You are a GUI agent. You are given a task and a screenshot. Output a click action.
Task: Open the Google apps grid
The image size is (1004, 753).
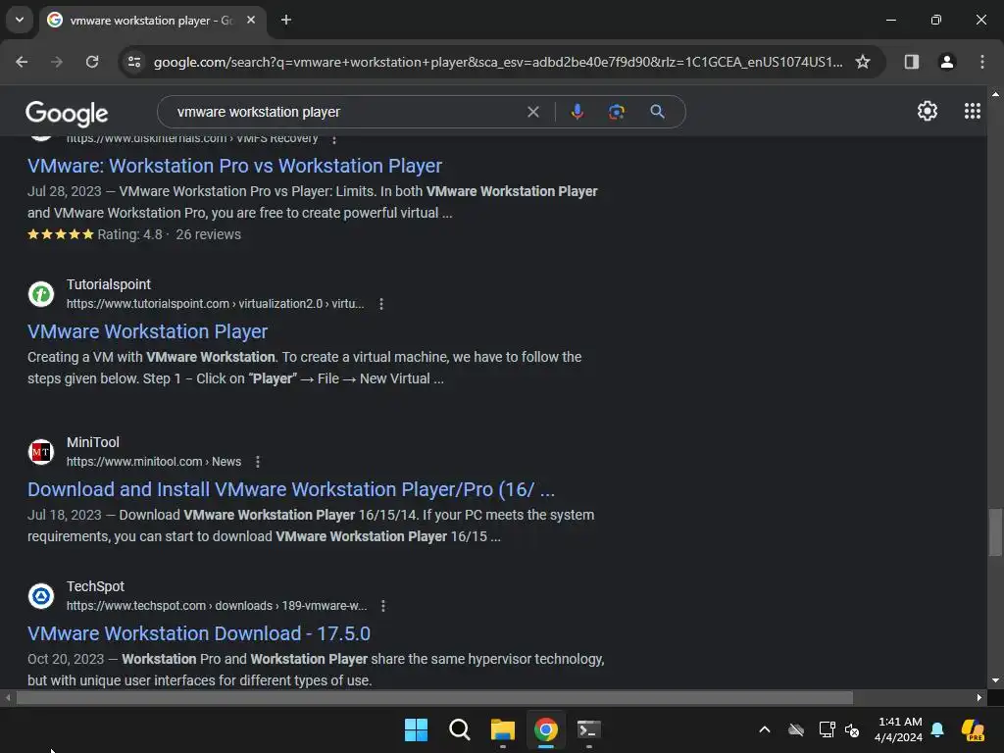tap(972, 112)
